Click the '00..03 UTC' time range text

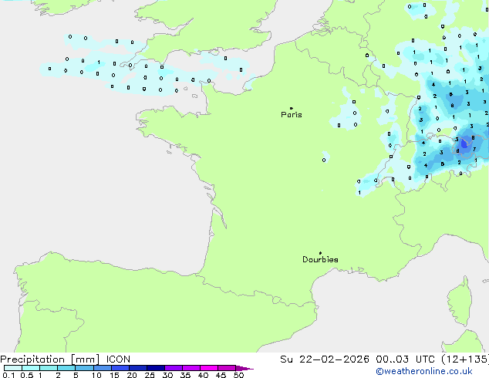(x=405, y=359)
